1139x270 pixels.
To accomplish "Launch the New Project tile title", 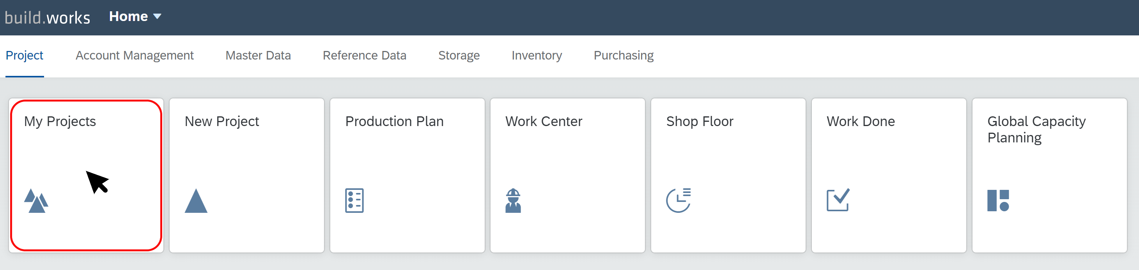I will [221, 121].
